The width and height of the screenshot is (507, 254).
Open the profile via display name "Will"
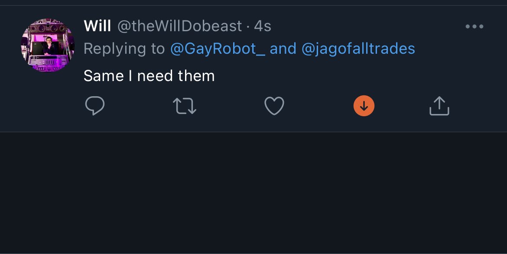coord(97,26)
